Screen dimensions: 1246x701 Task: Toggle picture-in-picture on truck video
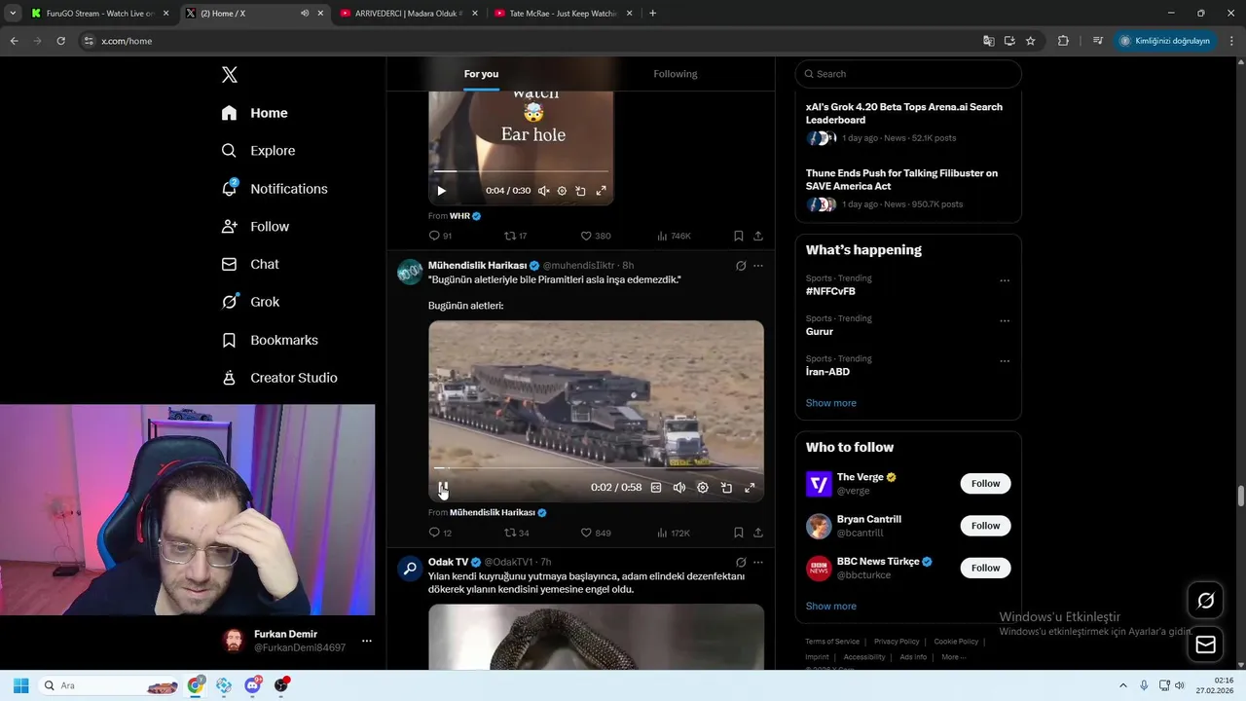tap(726, 488)
